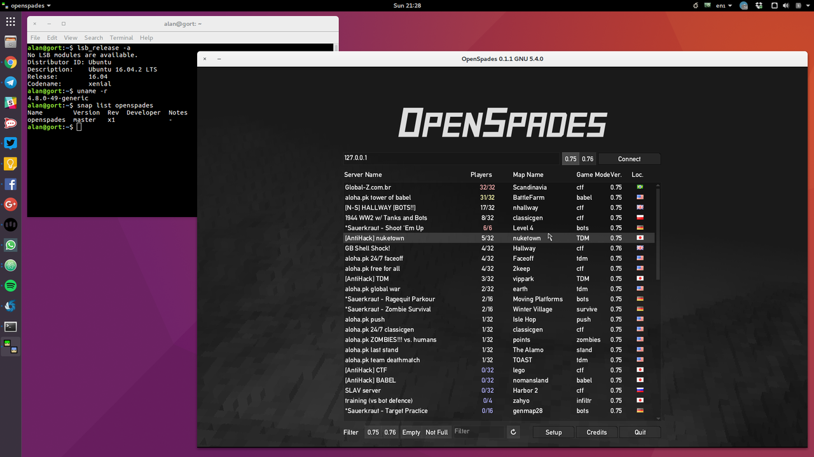Open the Help menu in Terminal
Screen dimensions: 814x457
(x=146, y=37)
